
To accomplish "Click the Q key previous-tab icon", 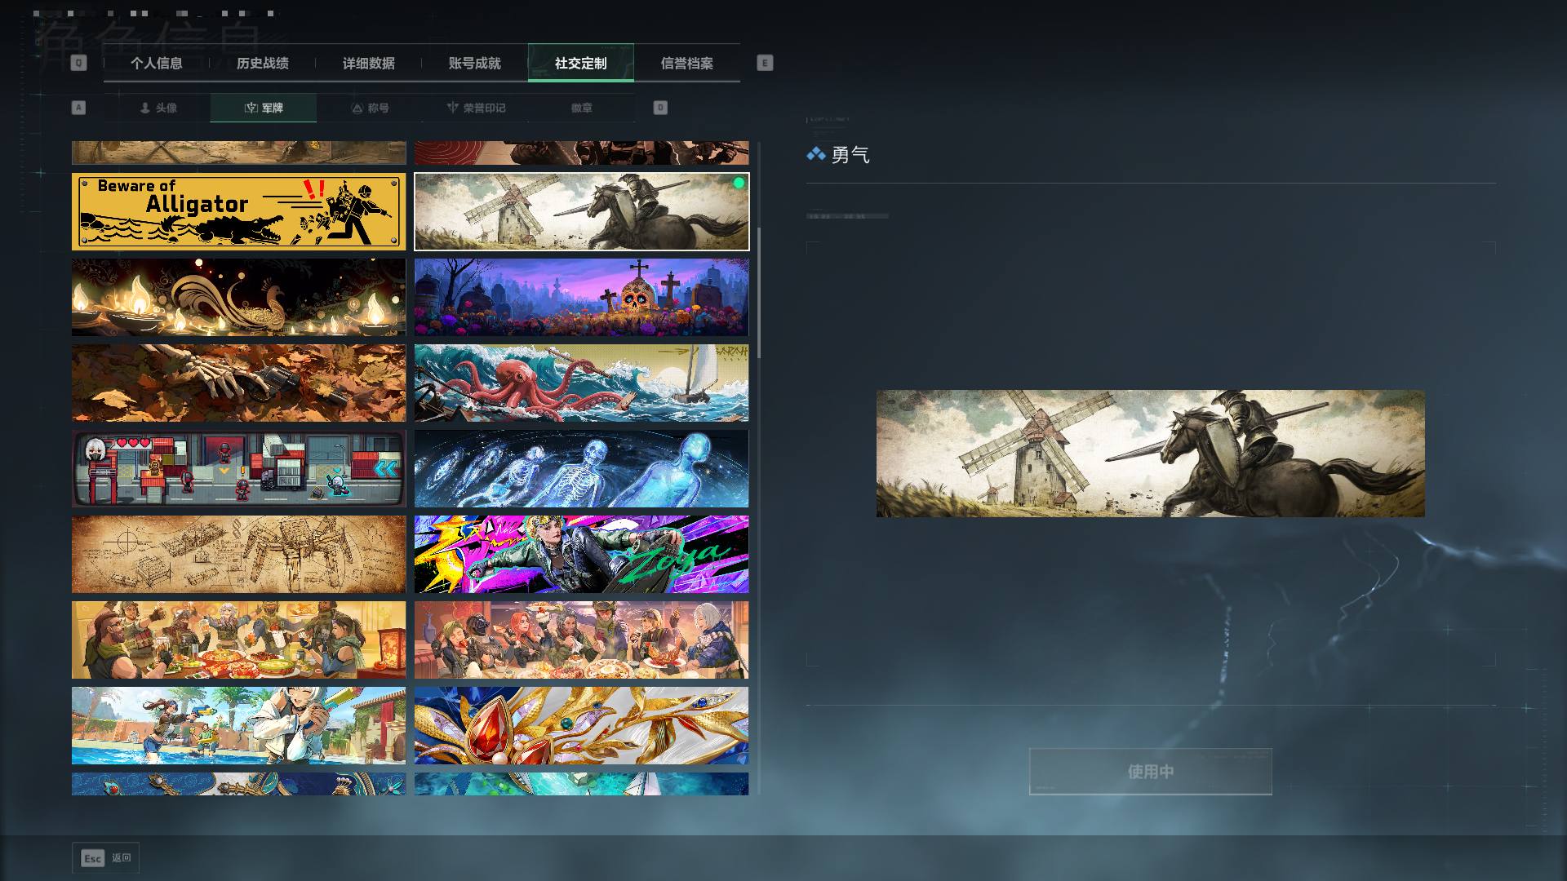I will [78, 63].
